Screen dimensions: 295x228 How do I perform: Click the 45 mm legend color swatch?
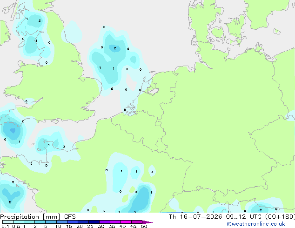[x=137, y=222]
